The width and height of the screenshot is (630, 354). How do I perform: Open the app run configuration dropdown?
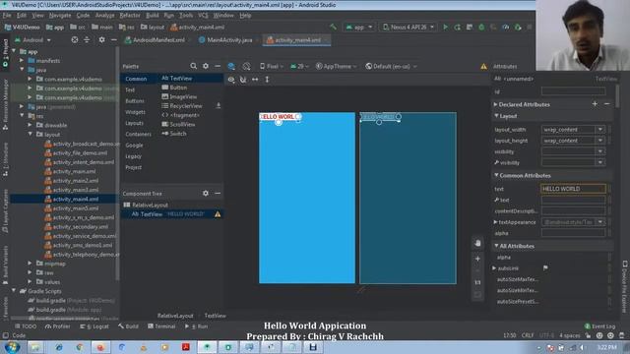point(358,28)
